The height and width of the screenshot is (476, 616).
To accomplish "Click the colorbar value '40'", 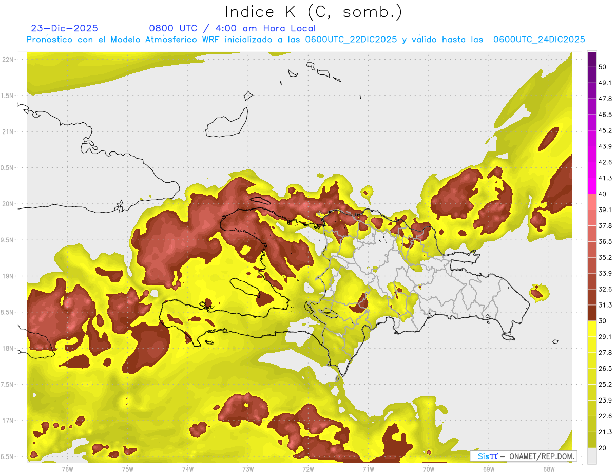I will 603,194.
